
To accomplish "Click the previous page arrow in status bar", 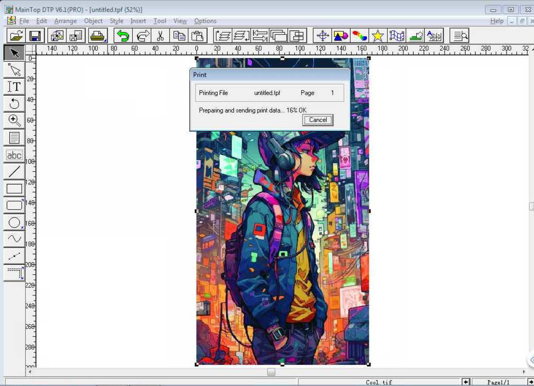I will point(466,382).
